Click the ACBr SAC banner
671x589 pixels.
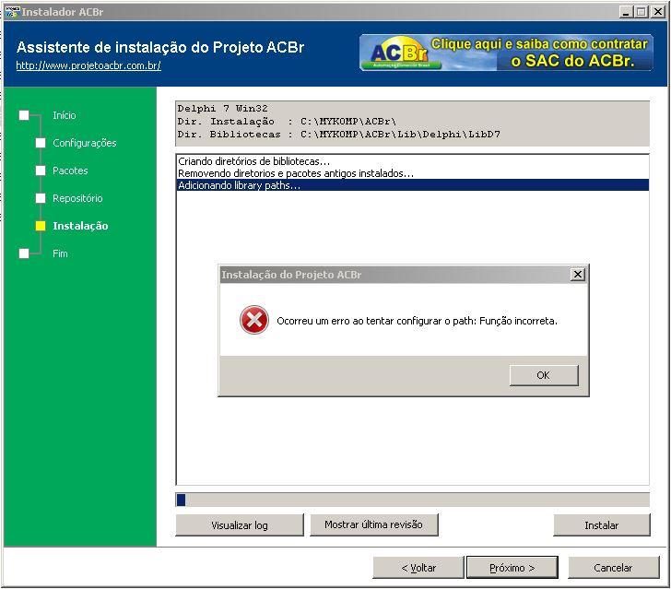pyautogui.click(x=506, y=53)
